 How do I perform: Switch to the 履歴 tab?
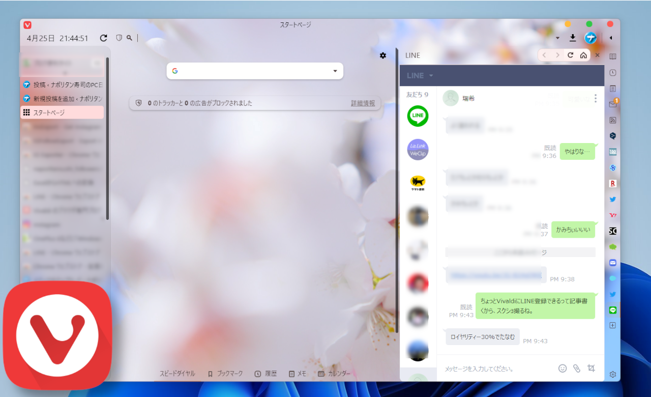(265, 374)
